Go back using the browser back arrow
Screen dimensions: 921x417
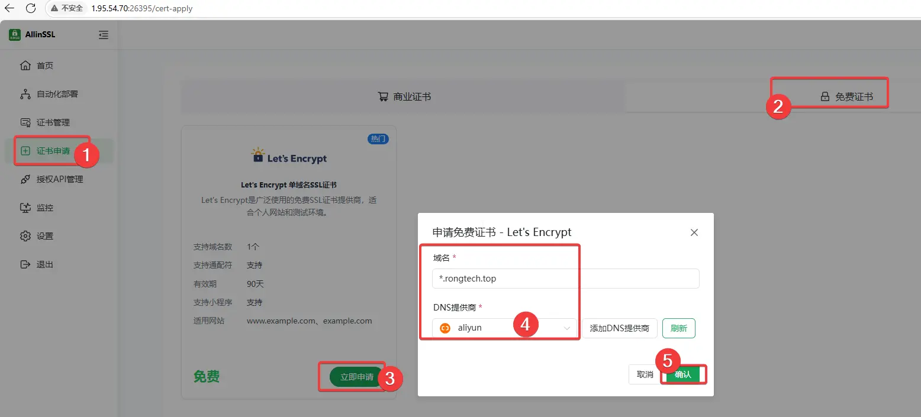[9, 9]
